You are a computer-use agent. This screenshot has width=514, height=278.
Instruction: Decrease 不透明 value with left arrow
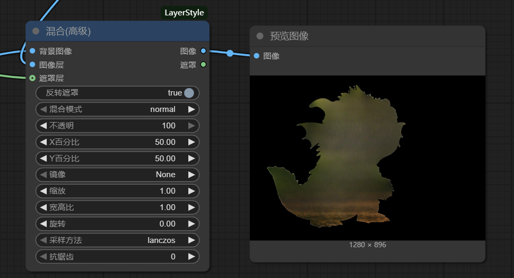click(x=43, y=126)
